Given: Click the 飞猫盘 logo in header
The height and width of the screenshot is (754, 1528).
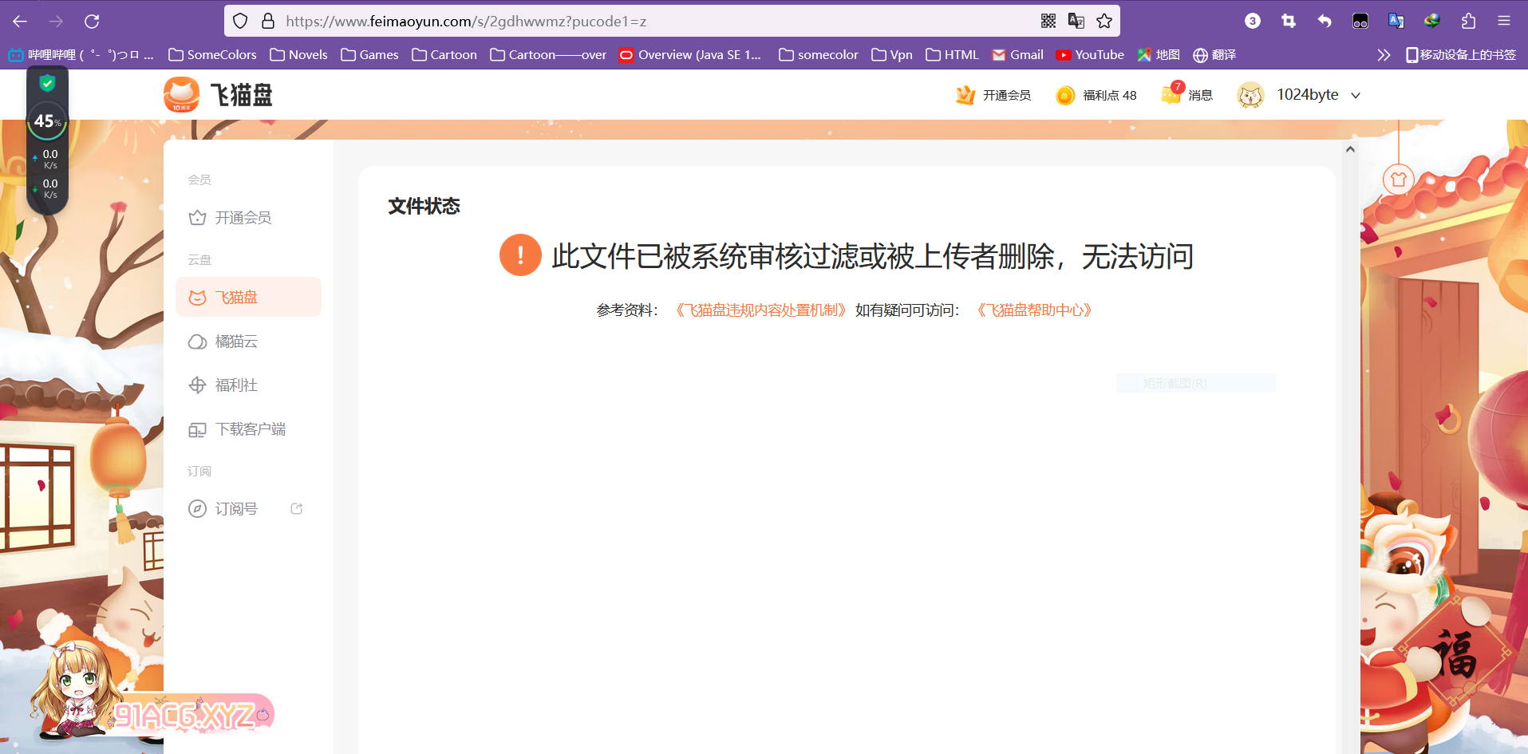Looking at the screenshot, I should pyautogui.click(x=218, y=95).
